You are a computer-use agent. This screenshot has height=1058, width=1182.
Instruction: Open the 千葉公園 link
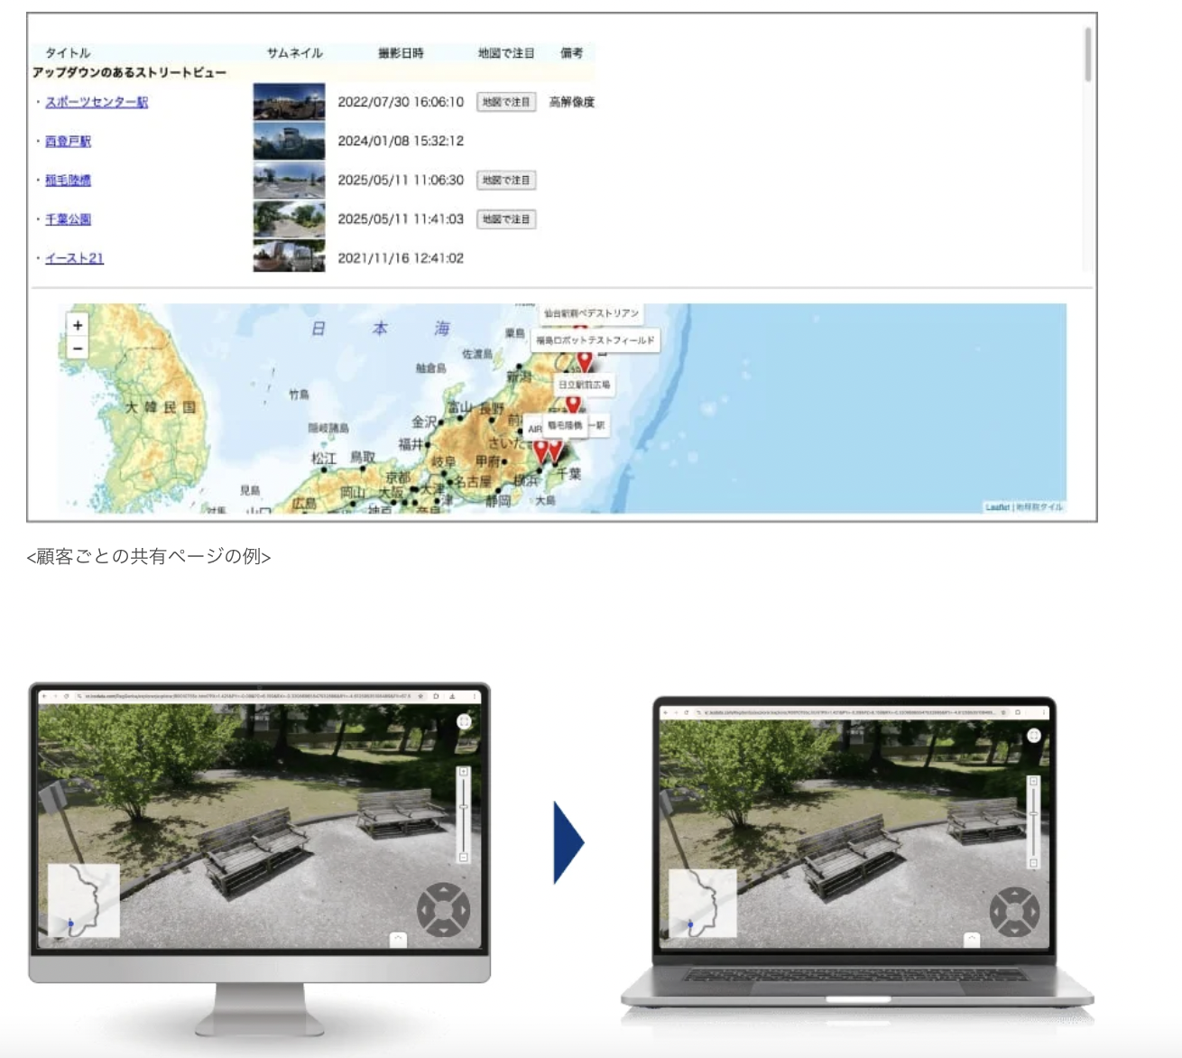[x=69, y=219]
